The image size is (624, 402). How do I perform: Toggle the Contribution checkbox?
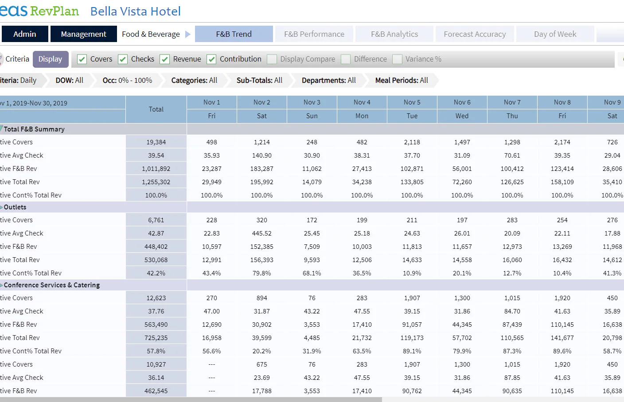pos(211,59)
